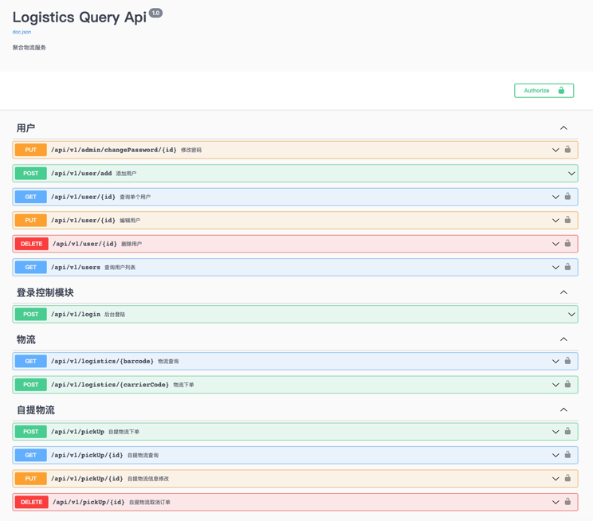
Task: Click lock icon on GET pickUp/{id} row
Action: (x=567, y=454)
